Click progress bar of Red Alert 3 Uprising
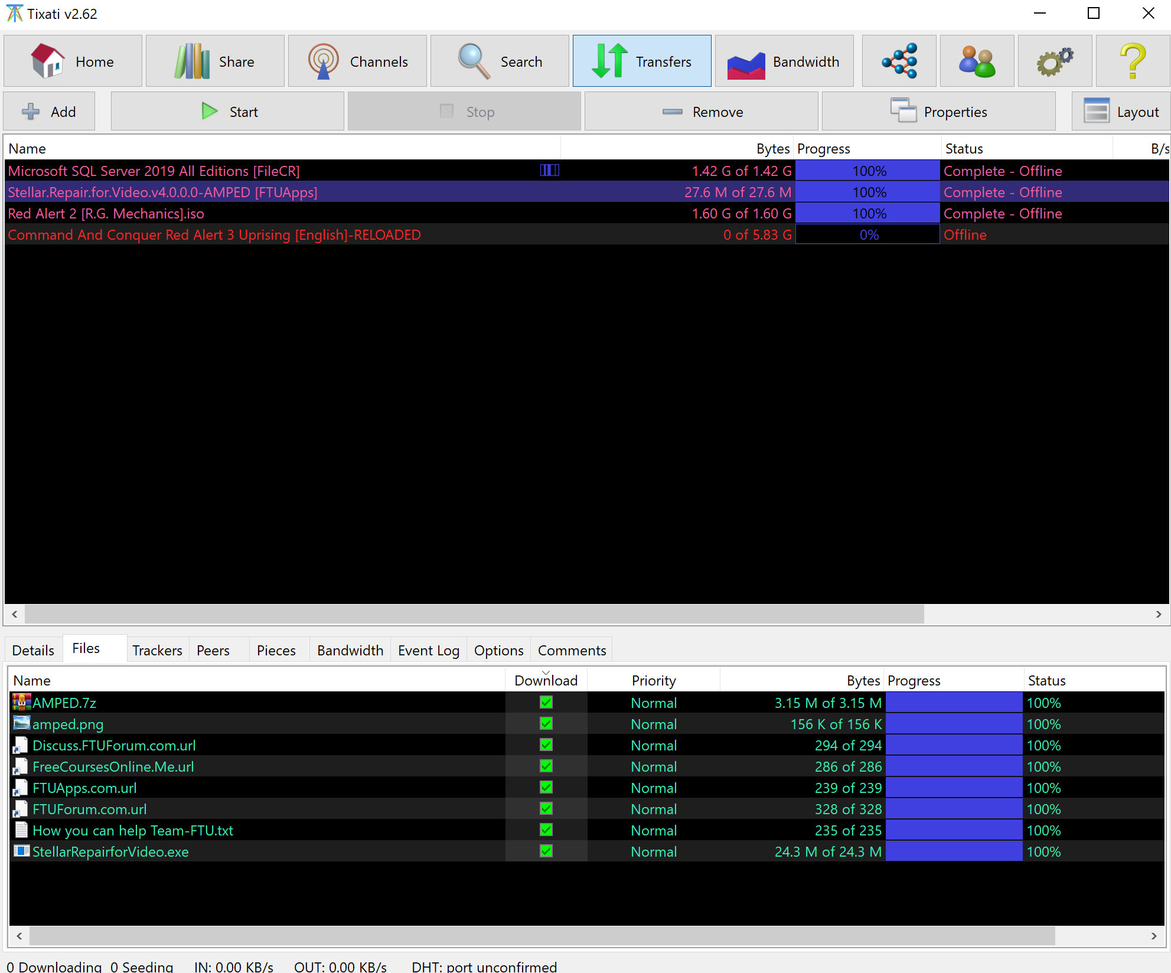Image resolution: width=1171 pixels, height=973 pixels. [867, 235]
